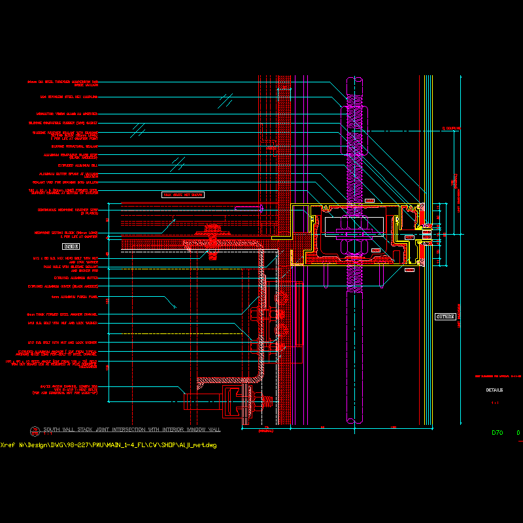The width and height of the screenshot is (523, 523).
Task: Click the Extruded Aluminum Sill annotation
Action: coord(77,166)
